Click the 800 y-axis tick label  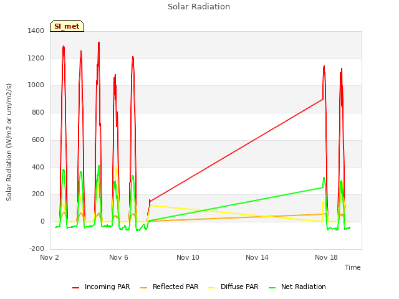coord(38,112)
